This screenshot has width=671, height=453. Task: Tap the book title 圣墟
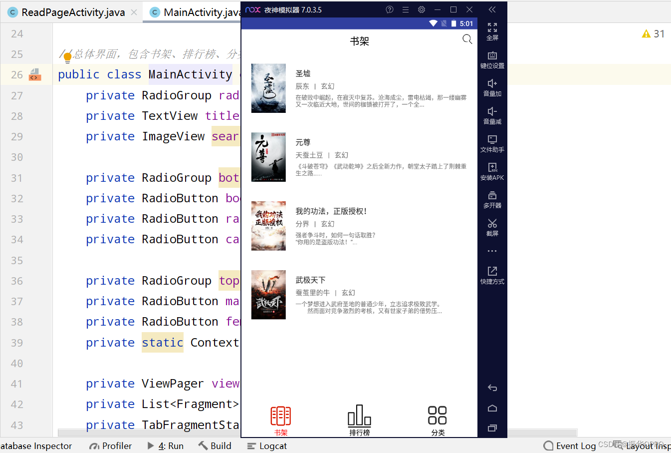pyautogui.click(x=303, y=73)
